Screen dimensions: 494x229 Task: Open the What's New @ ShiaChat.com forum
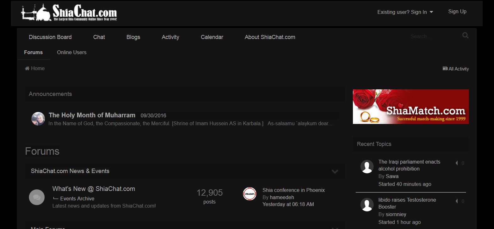(94, 189)
